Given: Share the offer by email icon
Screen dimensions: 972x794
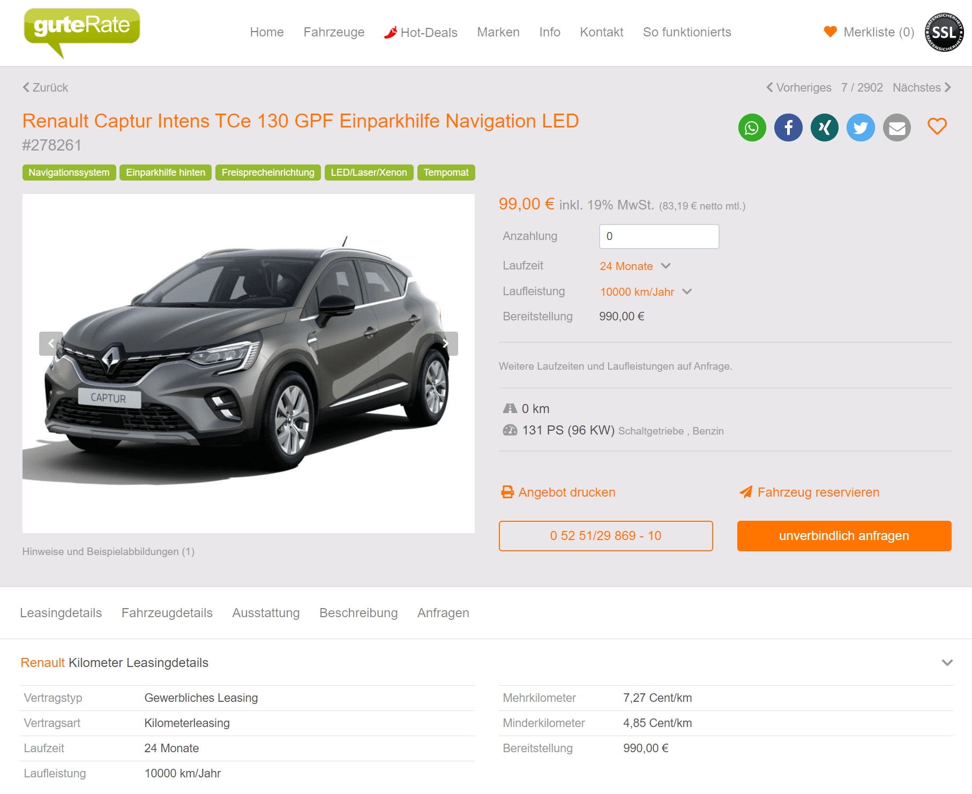Looking at the screenshot, I should pos(897,128).
